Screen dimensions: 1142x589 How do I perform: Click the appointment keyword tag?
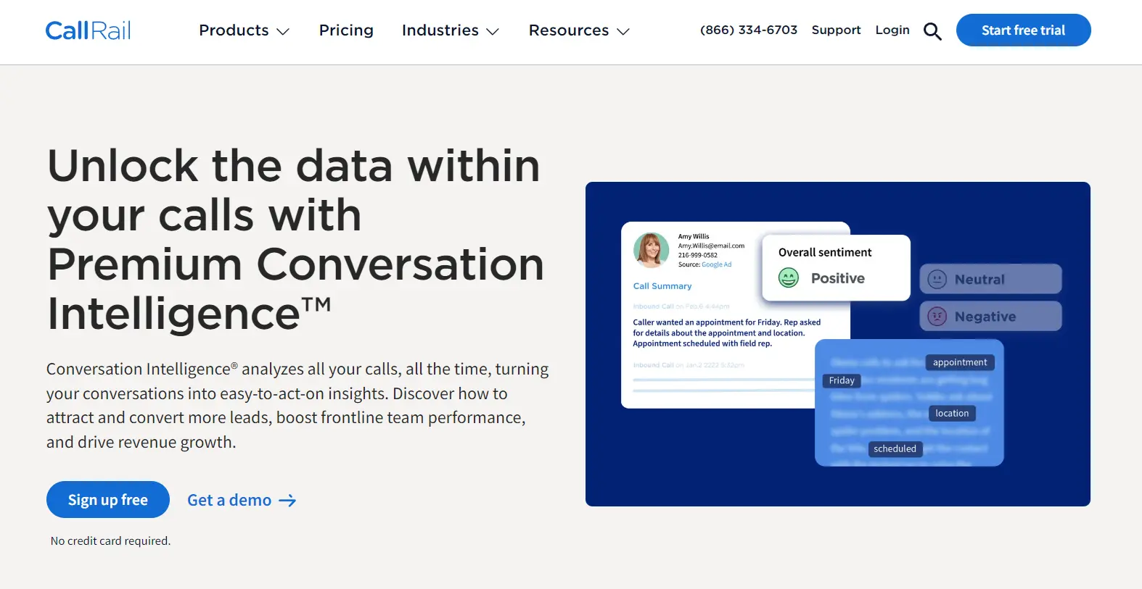[x=960, y=362]
